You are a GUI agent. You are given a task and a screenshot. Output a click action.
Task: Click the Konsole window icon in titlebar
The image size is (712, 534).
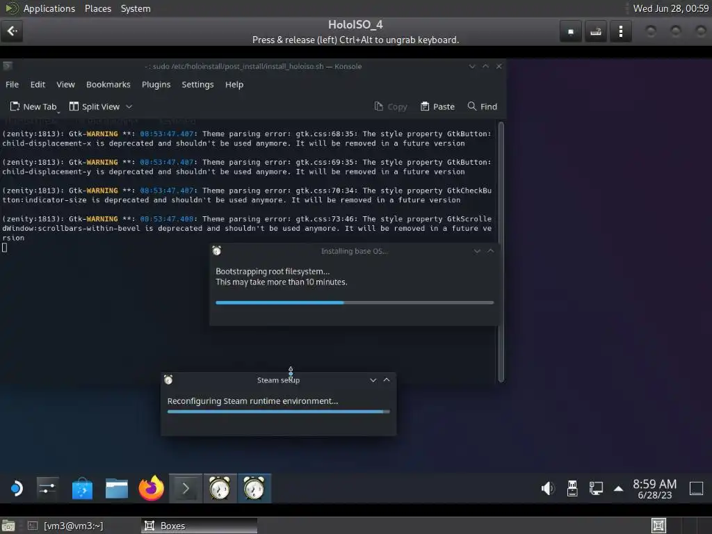[7, 66]
